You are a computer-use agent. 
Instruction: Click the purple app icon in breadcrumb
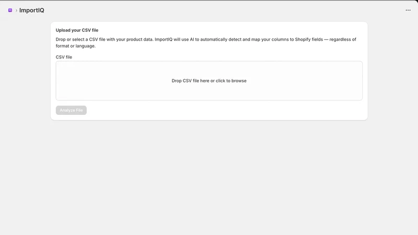10,10
